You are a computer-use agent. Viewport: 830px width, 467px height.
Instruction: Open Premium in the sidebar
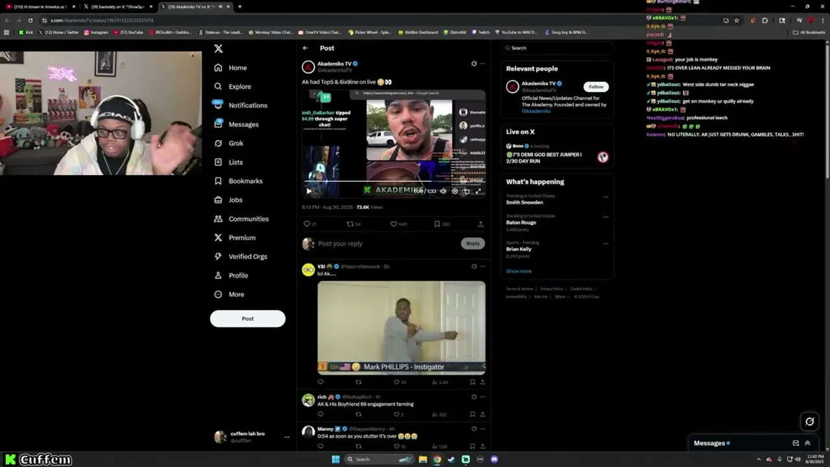(x=235, y=237)
